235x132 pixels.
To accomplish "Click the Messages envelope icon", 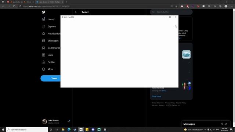I will coord(43,41).
